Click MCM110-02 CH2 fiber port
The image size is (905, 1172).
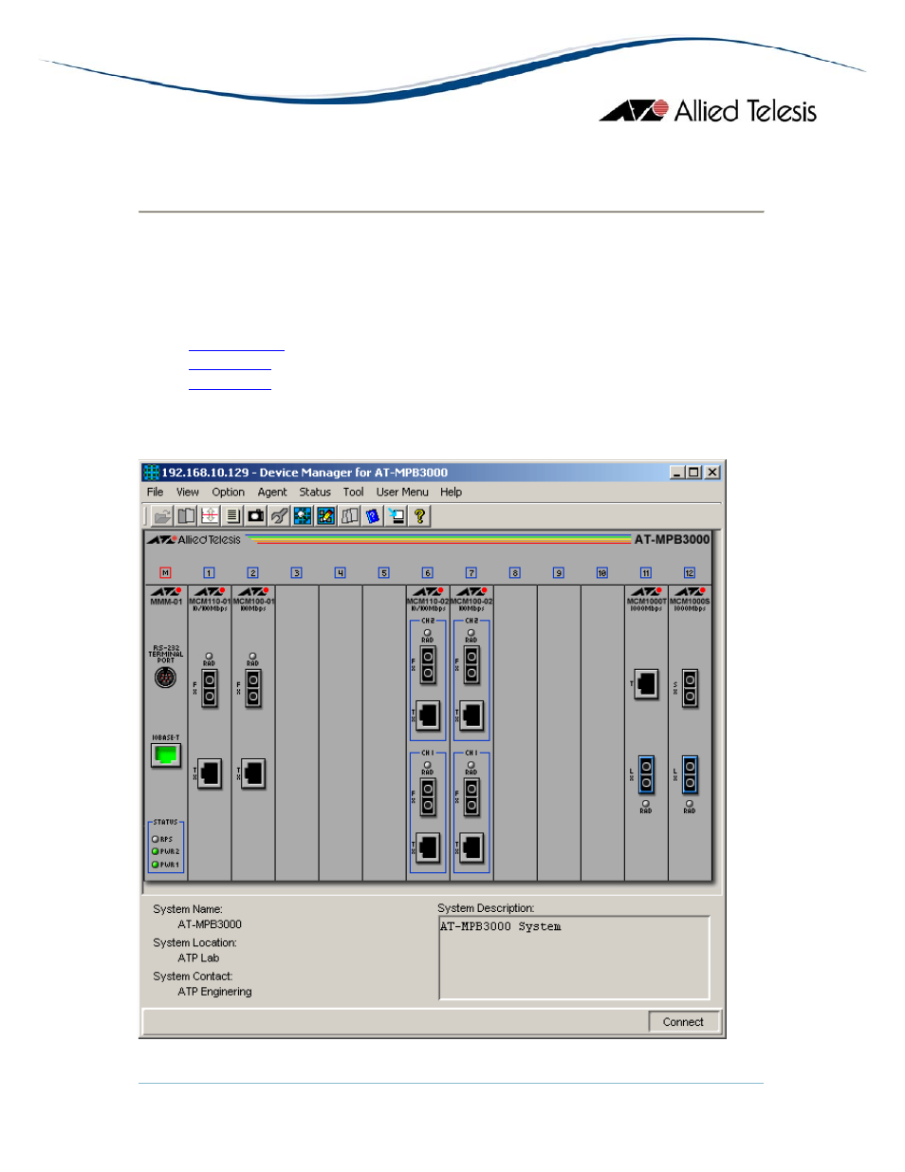tap(428, 665)
